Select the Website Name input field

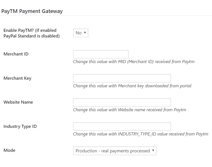pyautogui.click(x=122, y=102)
